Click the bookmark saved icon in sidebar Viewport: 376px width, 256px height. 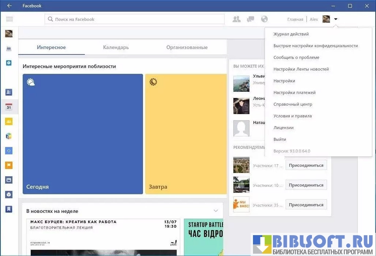click(9, 209)
